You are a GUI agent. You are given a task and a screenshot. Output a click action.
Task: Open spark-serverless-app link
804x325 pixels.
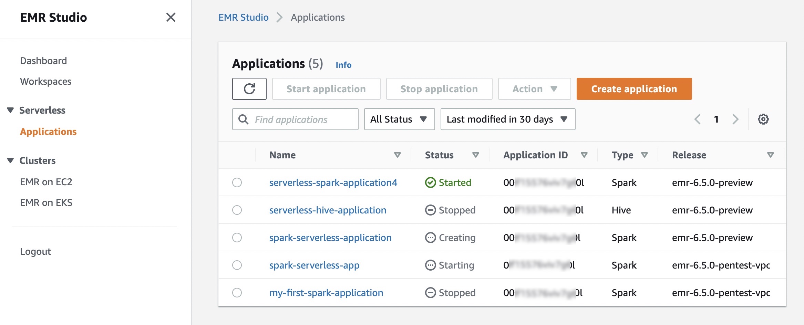(x=315, y=265)
